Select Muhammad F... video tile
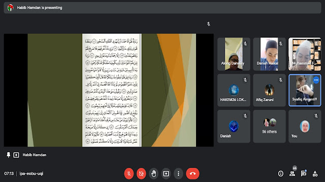 [x=305, y=54]
